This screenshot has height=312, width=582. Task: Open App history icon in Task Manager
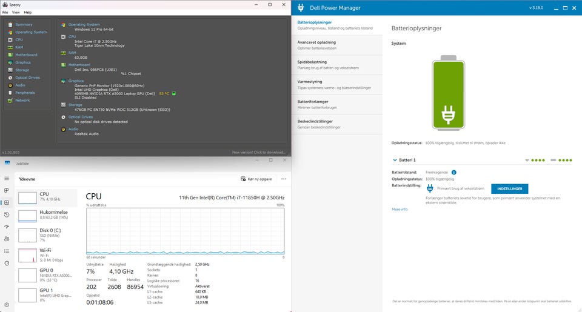click(7, 215)
